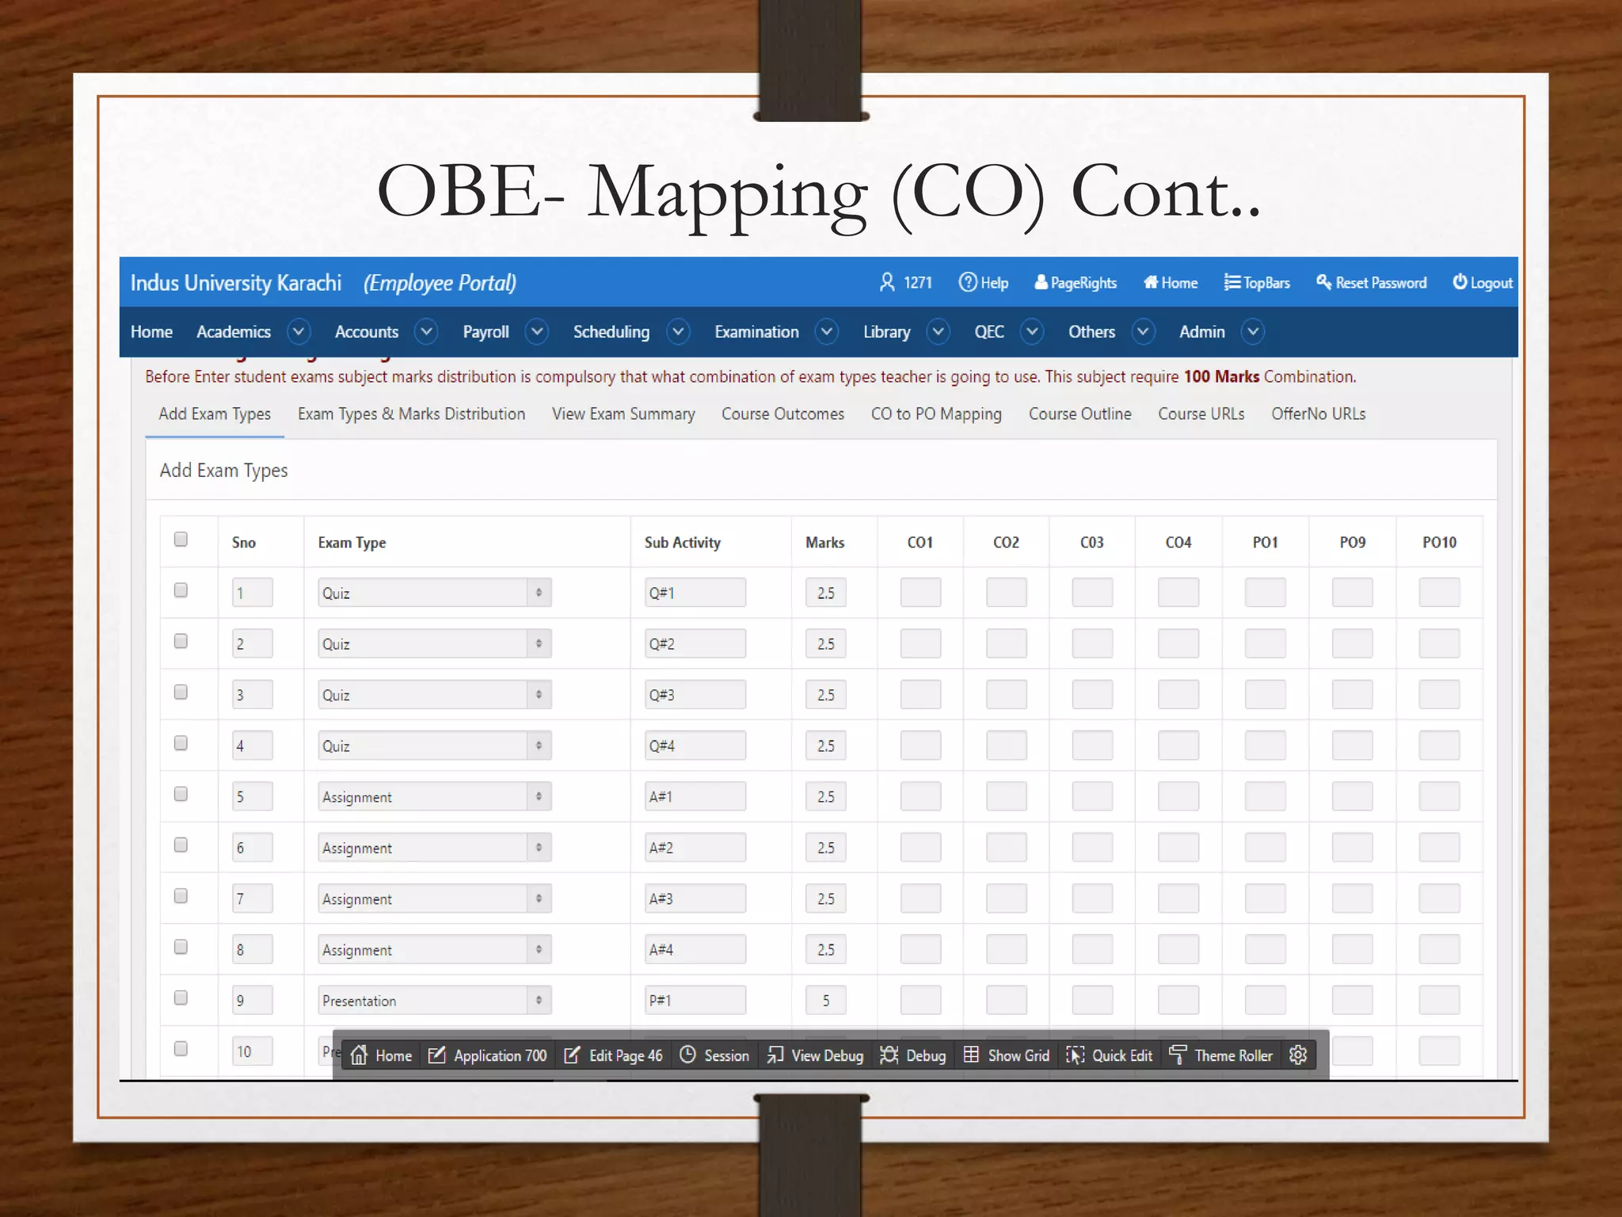Expand the Library menu chevron
1622x1217 pixels.
pyautogui.click(x=939, y=331)
